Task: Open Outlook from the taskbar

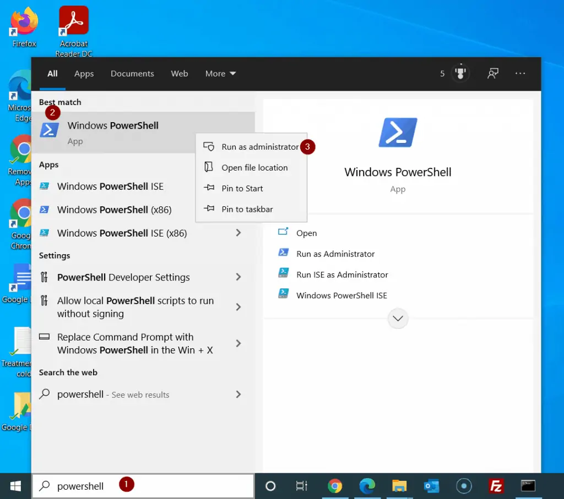Action: [x=432, y=486]
